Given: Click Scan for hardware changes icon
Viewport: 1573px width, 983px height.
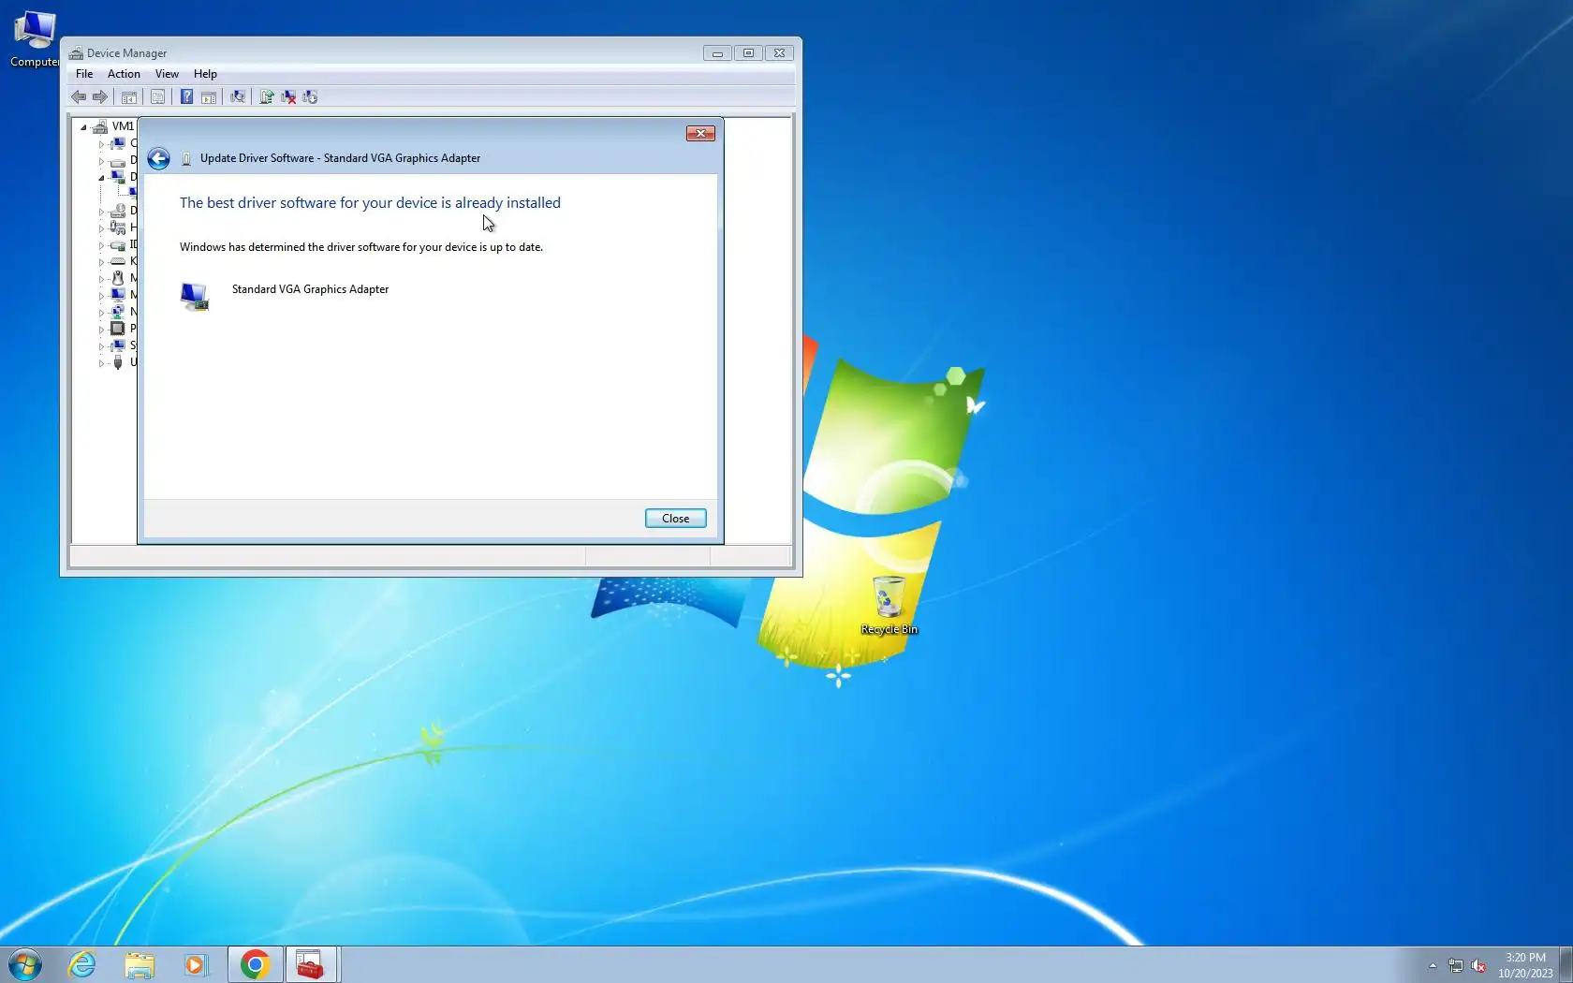Looking at the screenshot, I should pyautogui.click(x=238, y=96).
